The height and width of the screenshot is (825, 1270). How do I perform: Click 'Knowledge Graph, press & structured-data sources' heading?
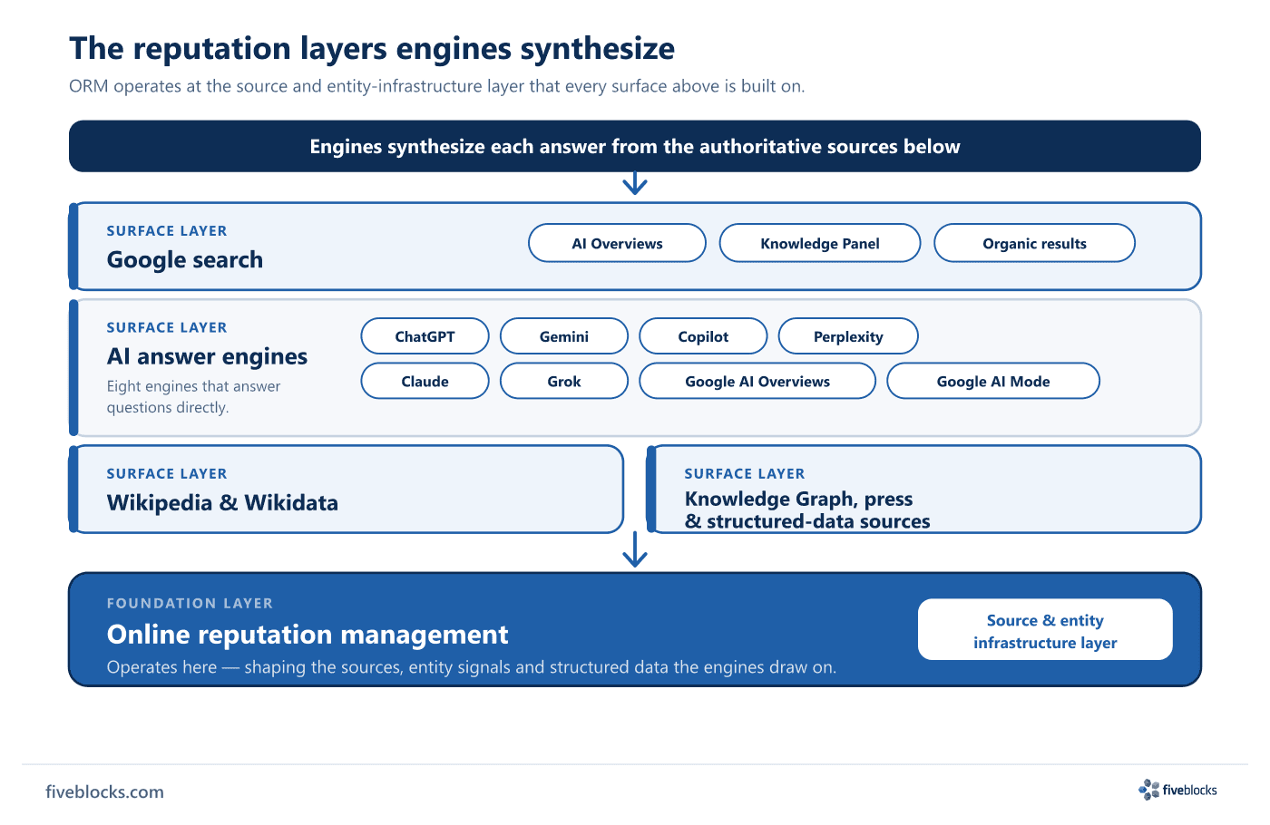[x=807, y=510]
